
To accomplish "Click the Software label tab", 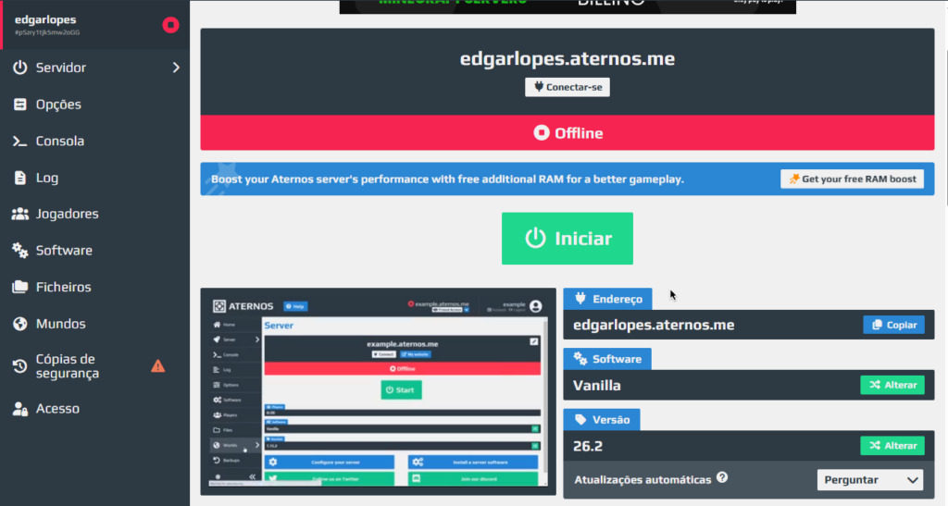I will click(x=607, y=359).
